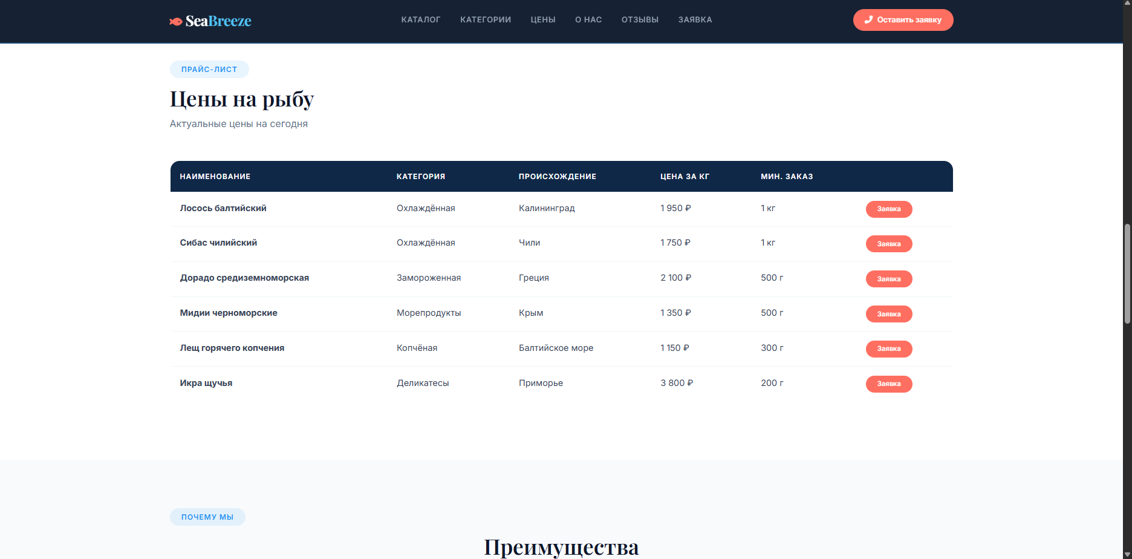
Task: Click Заявка for Лещ горячего копчения
Action: click(x=889, y=349)
